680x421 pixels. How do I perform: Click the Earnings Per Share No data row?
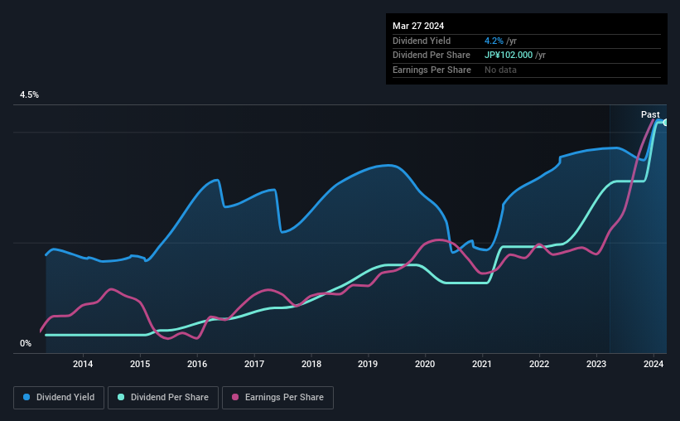tap(527, 70)
